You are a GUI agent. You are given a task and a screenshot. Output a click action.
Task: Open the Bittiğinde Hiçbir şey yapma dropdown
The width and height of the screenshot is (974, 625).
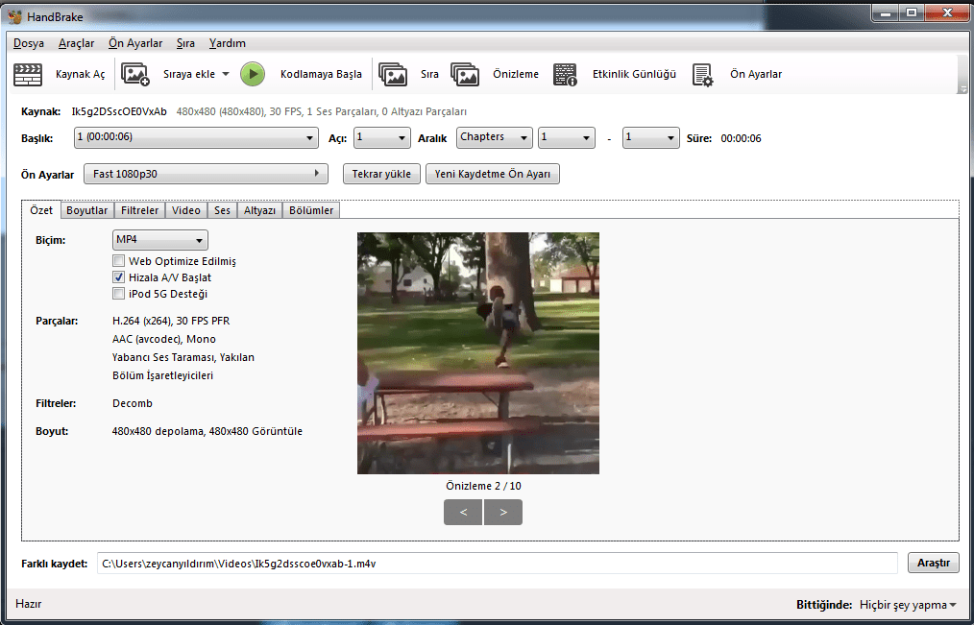click(x=908, y=605)
